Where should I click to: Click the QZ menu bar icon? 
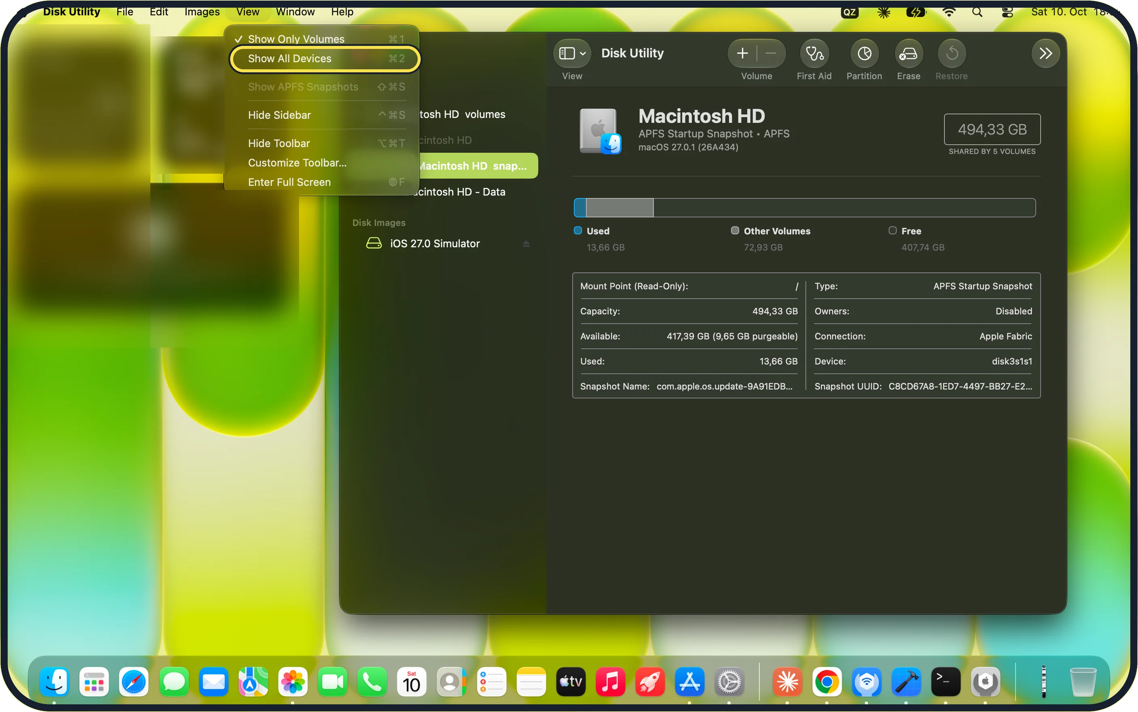[850, 12]
